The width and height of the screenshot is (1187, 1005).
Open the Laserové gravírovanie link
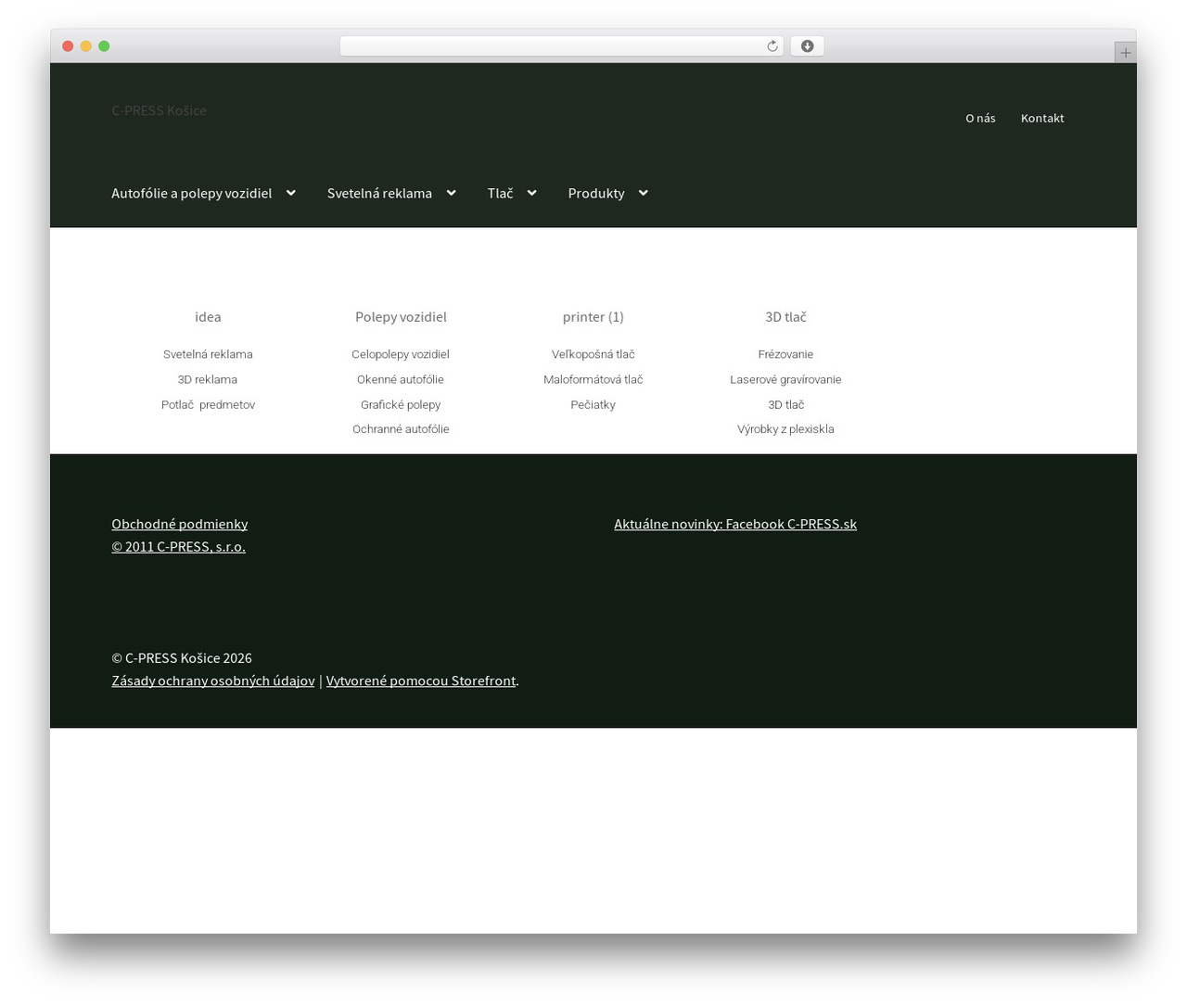click(785, 379)
